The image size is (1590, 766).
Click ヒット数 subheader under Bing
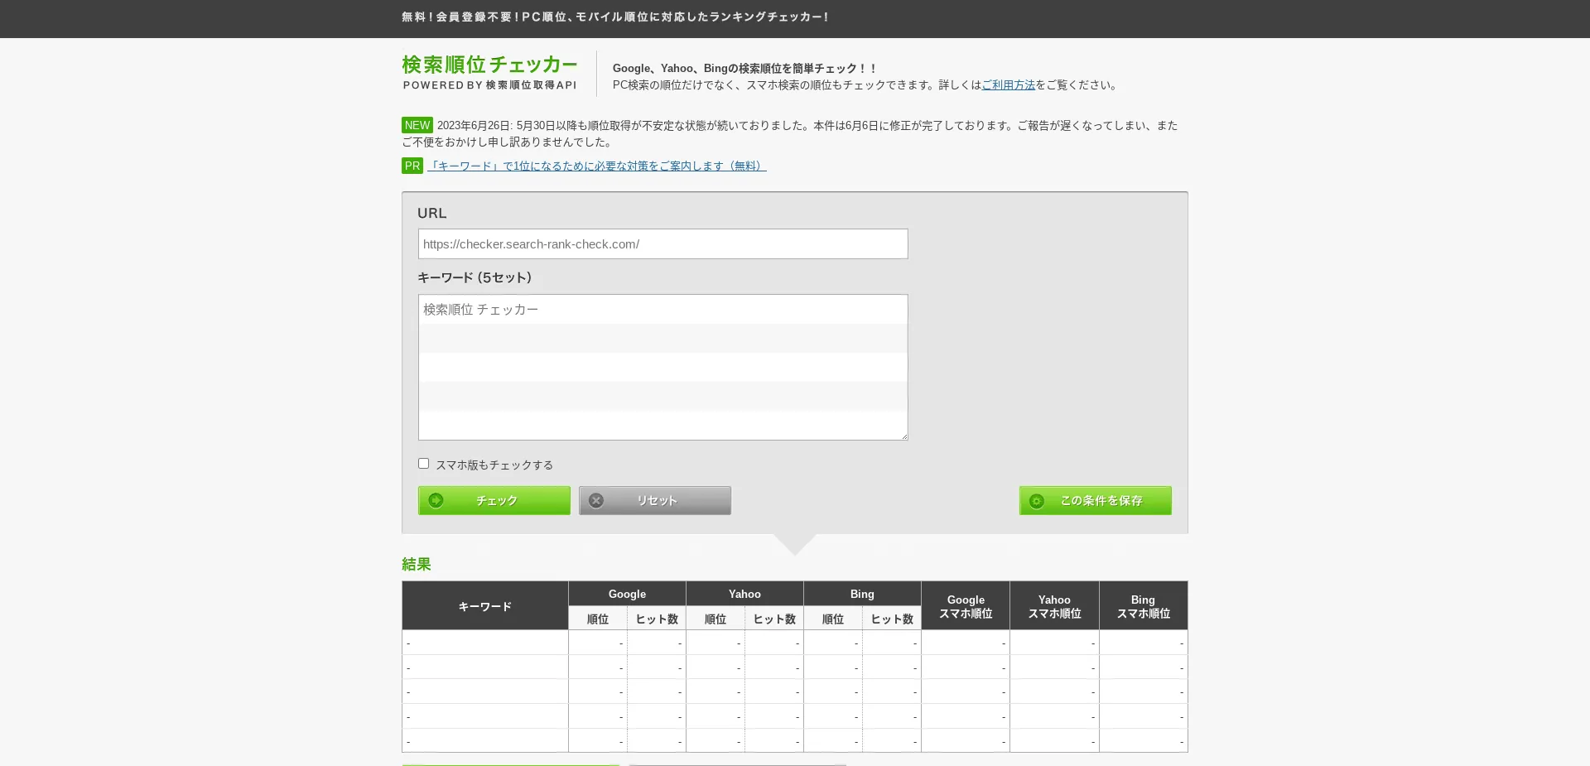(x=892, y=619)
